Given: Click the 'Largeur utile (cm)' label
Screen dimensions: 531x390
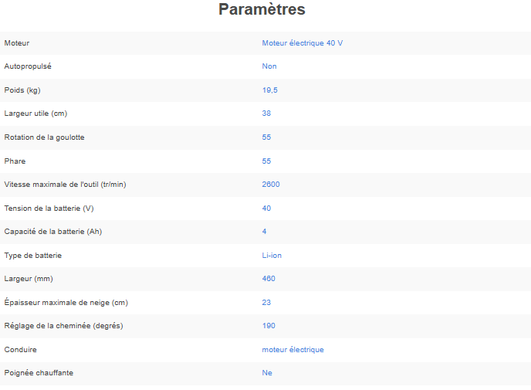Looking at the screenshot, I should (36, 114).
